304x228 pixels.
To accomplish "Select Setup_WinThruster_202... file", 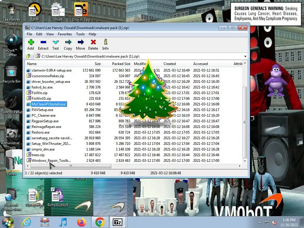I will coord(51,144).
